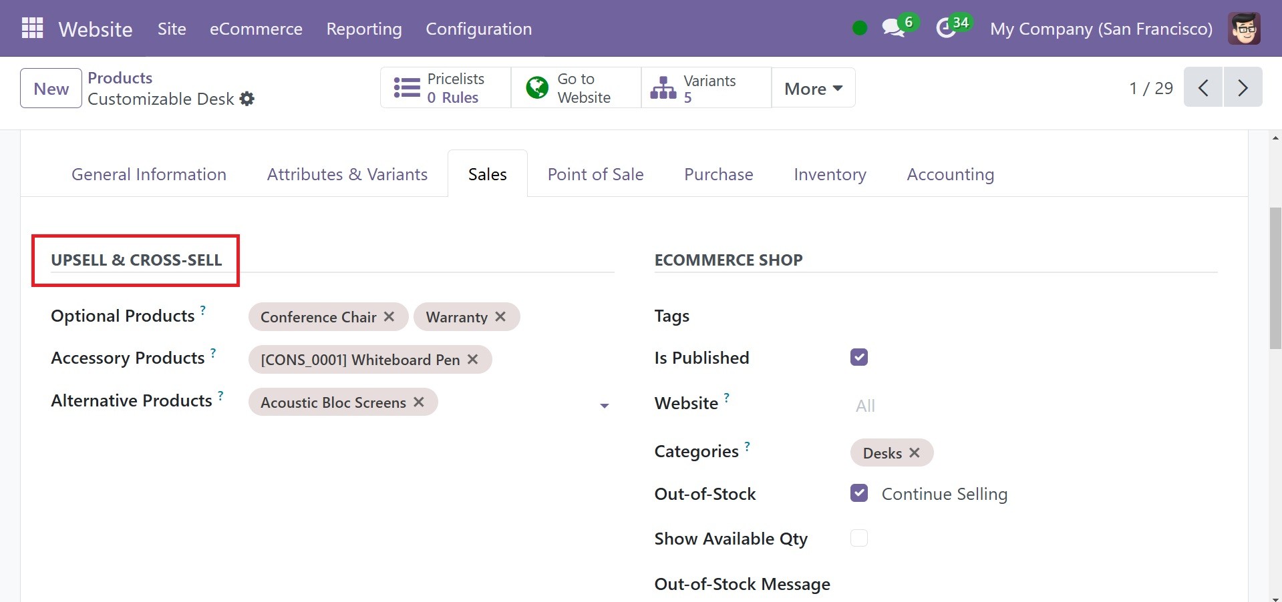Expand the More actions dropdown
This screenshot has width=1282, height=602.
[813, 87]
